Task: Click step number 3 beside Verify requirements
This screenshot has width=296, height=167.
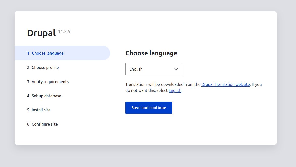Action: tap(28, 82)
